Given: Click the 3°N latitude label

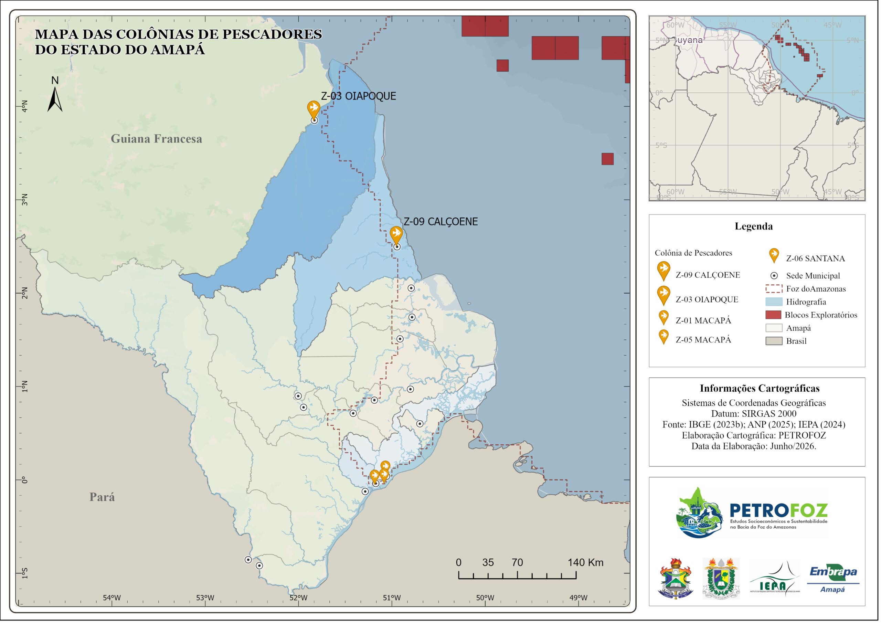Looking at the screenshot, I should pyautogui.click(x=25, y=200).
